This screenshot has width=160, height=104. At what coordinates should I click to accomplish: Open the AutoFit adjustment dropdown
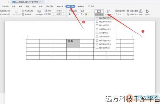pos(39,12)
